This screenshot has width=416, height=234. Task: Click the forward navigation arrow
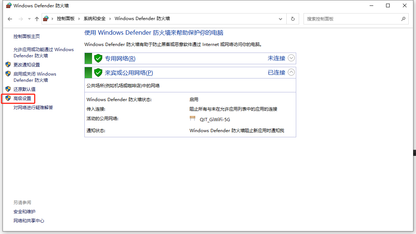(21, 19)
